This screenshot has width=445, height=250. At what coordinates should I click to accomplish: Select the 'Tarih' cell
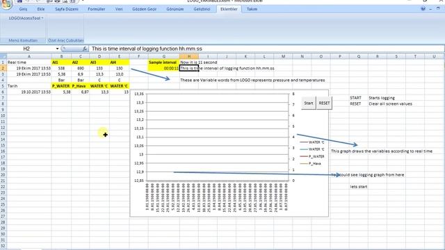click(29, 86)
